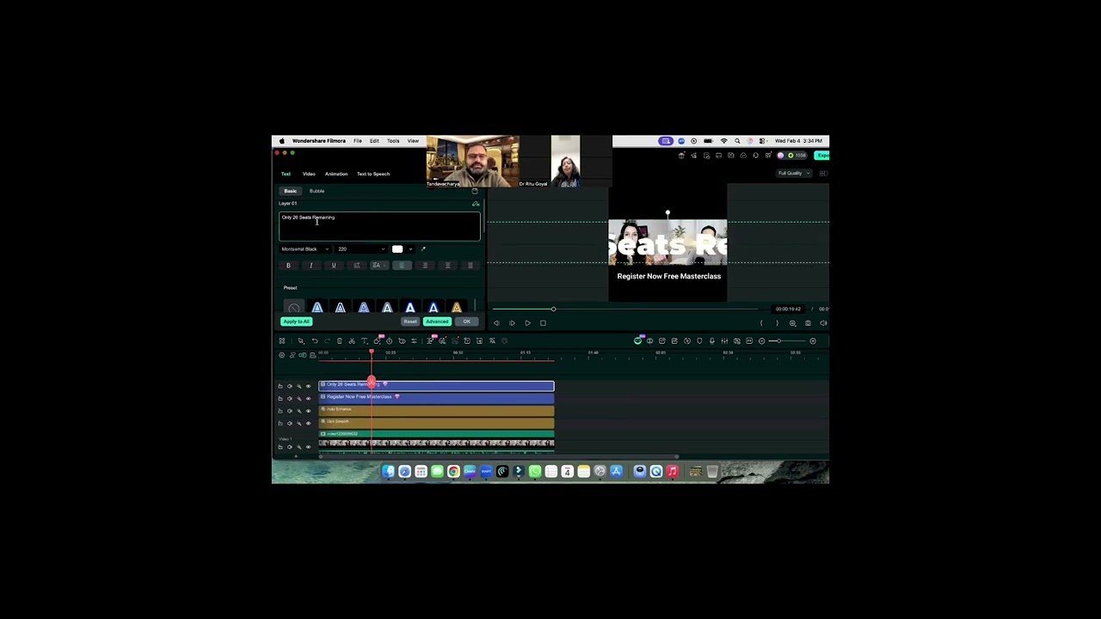Screen dimensions: 1101x619
Task: Select the Only 26 Seats Remaining clip
Action: [436, 385]
